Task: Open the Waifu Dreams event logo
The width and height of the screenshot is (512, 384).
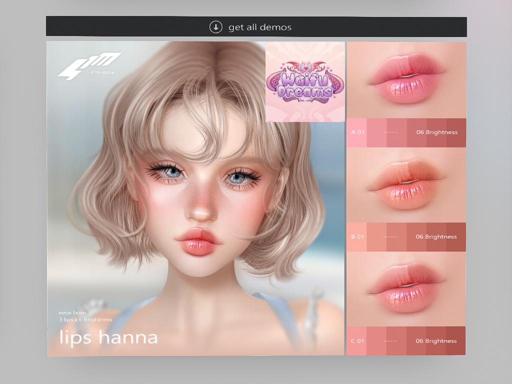Action: point(305,81)
